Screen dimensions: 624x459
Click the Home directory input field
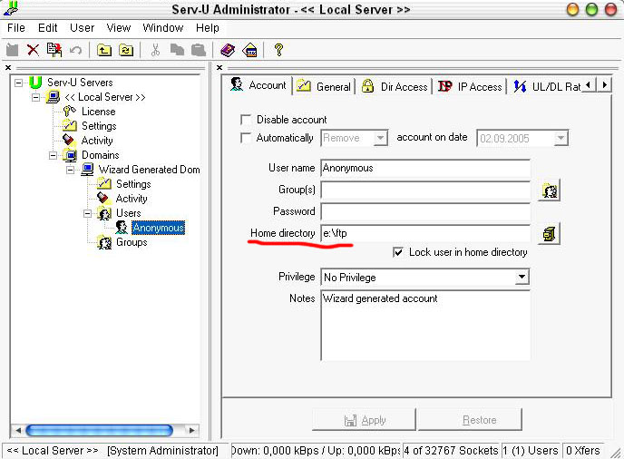[425, 233]
